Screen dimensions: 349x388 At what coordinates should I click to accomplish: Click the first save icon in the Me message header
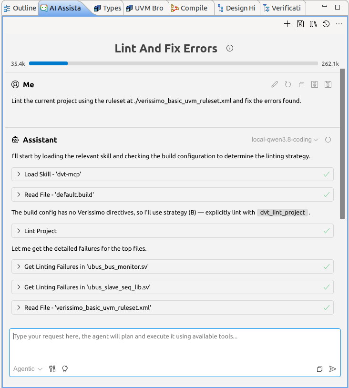315,84
